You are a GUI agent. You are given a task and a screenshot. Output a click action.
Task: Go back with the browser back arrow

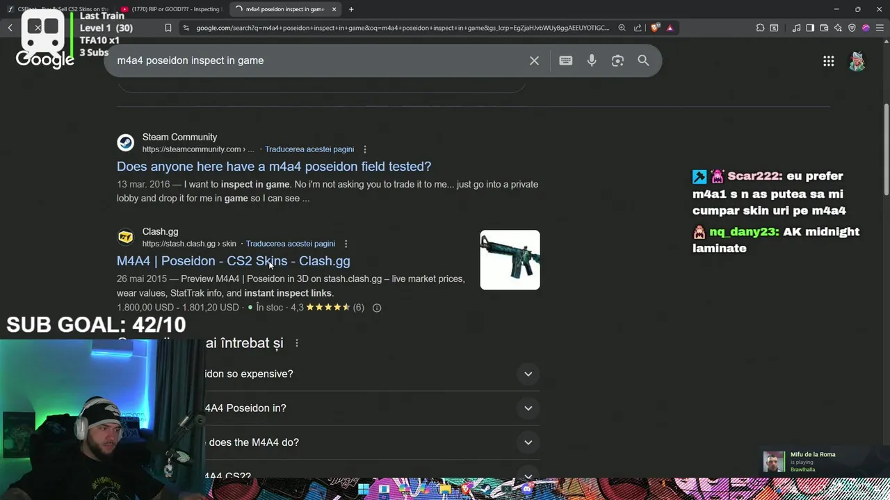[10, 28]
